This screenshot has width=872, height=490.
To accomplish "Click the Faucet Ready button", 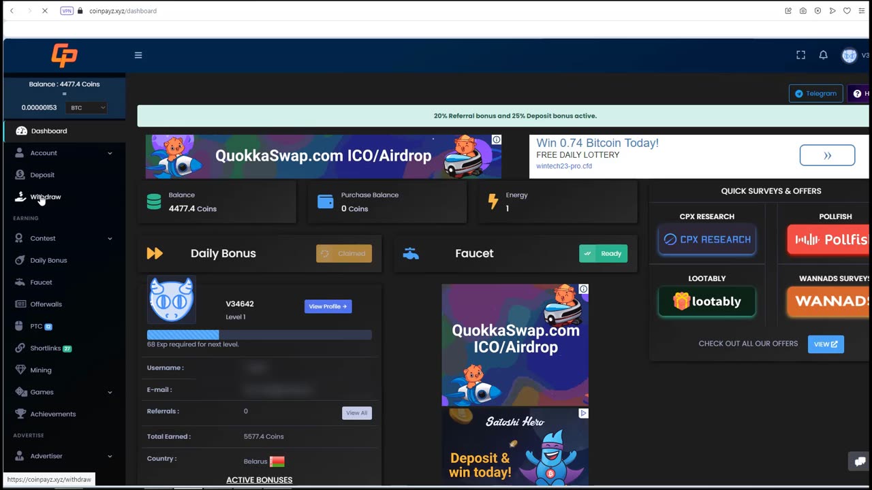I will pos(603,253).
